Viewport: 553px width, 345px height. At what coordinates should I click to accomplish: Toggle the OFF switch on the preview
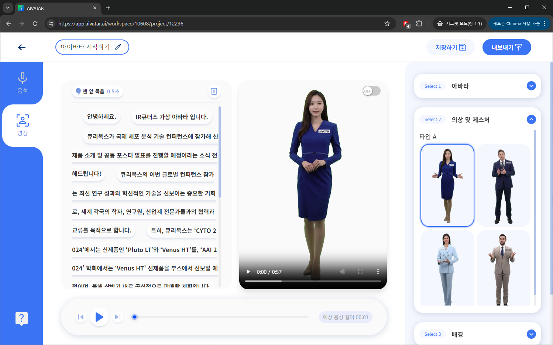[x=371, y=91]
